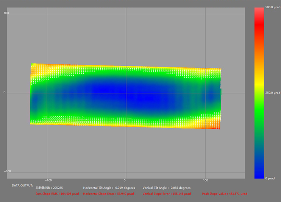Click the 500.0 µrad colorbar maximum label
The width and height of the screenshot is (281, 202).
coord(273,7)
